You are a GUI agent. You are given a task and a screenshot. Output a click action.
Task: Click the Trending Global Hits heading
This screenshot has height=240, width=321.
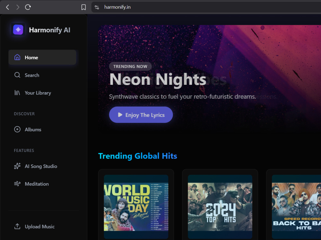(x=138, y=156)
